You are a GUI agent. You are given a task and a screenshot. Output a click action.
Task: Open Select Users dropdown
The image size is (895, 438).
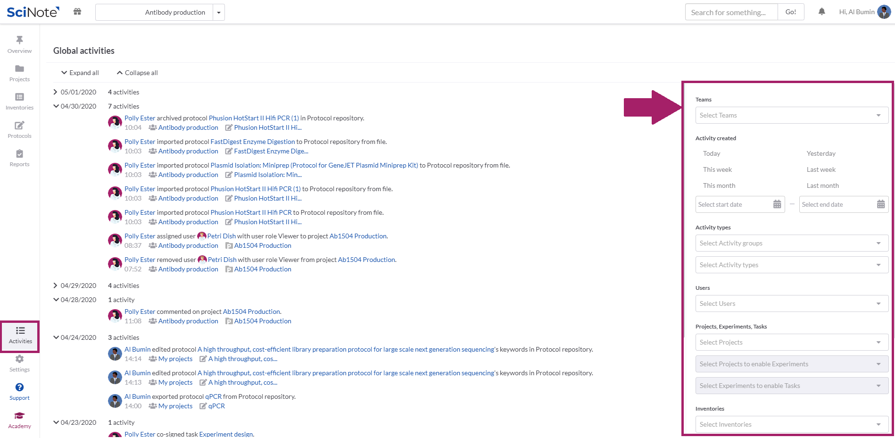coord(792,303)
